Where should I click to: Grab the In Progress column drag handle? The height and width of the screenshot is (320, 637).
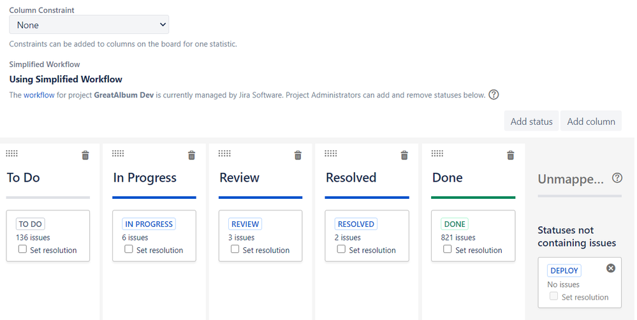[x=118, y=153]
